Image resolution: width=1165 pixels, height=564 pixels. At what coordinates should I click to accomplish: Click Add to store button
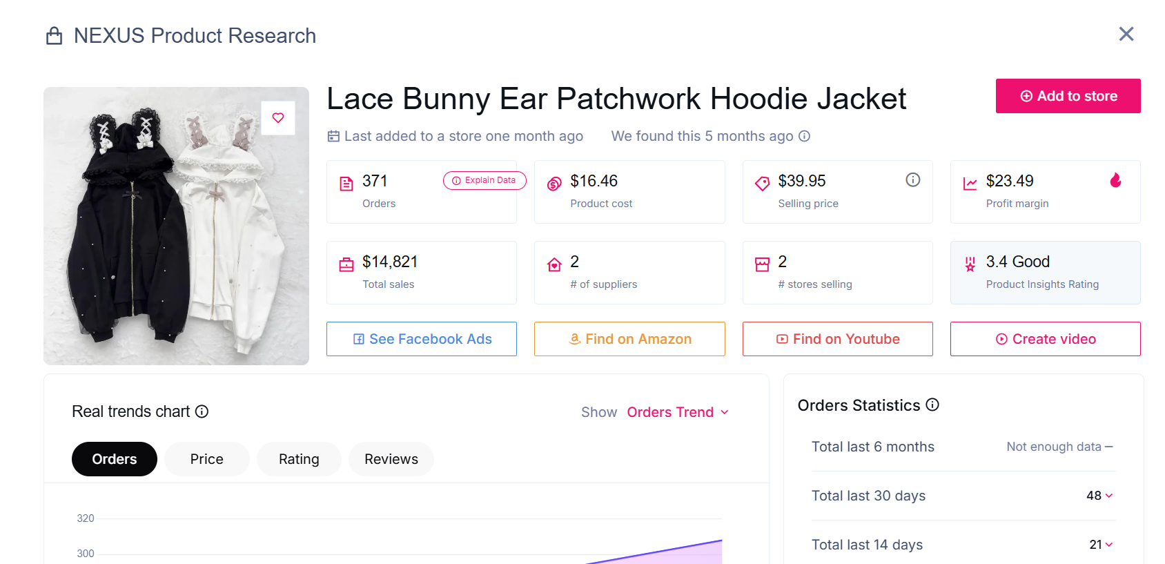pos(1068,96)
